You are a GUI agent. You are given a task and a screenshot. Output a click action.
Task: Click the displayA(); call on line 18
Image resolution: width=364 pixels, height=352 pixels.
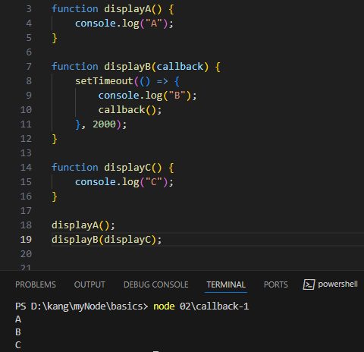click(83, 225)
